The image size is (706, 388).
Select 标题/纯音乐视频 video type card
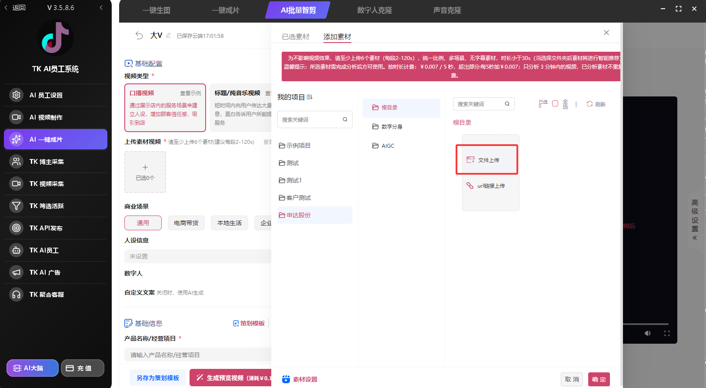tap(241, 107)
